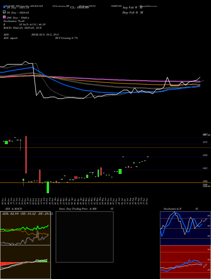Click the white 50 Day legend swatch
Image resolution: width=211 pixels, height=279 pixels.
[x=4, y=12]
